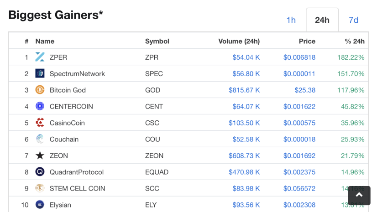Click the ZPER coin logo icon
Screen dimensions: 377x212
(40, 57)
